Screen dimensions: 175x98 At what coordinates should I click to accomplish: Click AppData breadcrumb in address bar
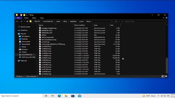pyautogui.click(x=73, y=21)
